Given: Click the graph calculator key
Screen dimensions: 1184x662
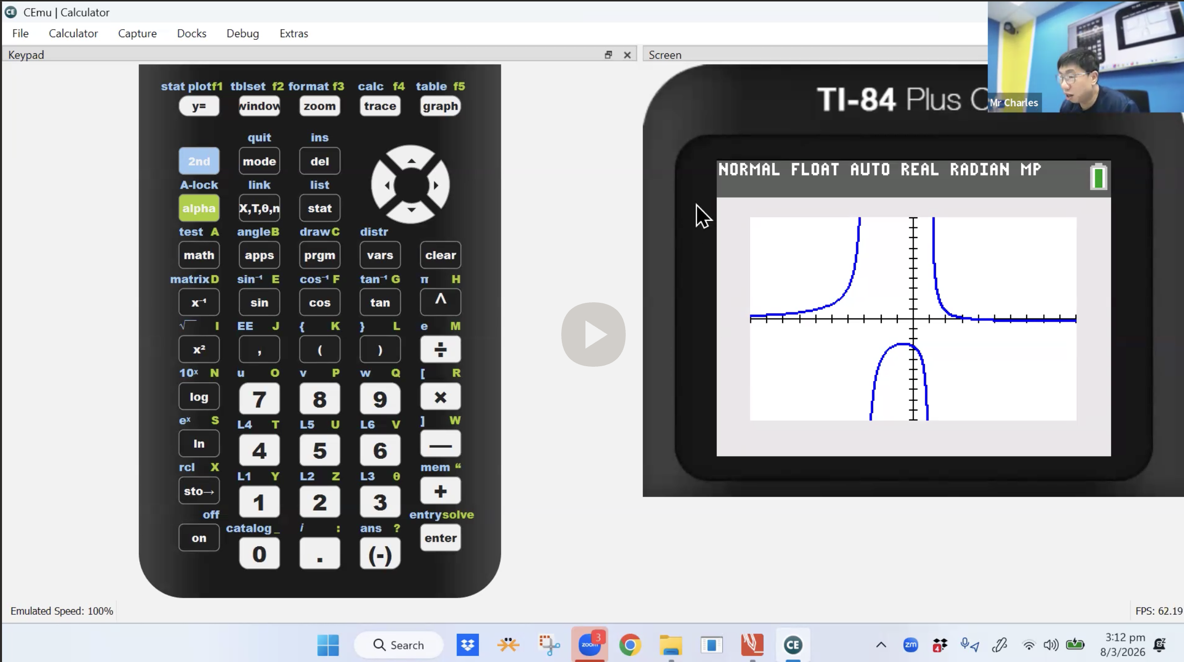Looking at the screenshot, I should (440, 106).
